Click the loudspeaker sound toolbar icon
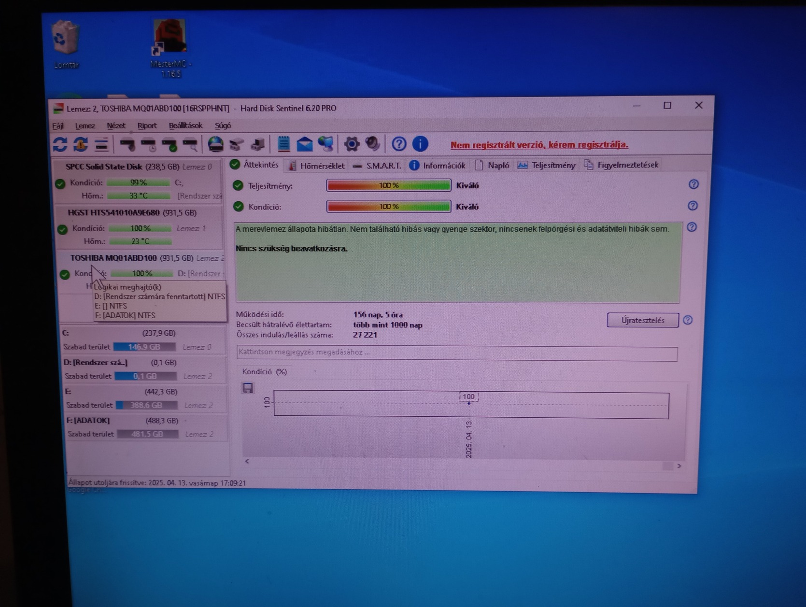806x607 pixels. 372,144
